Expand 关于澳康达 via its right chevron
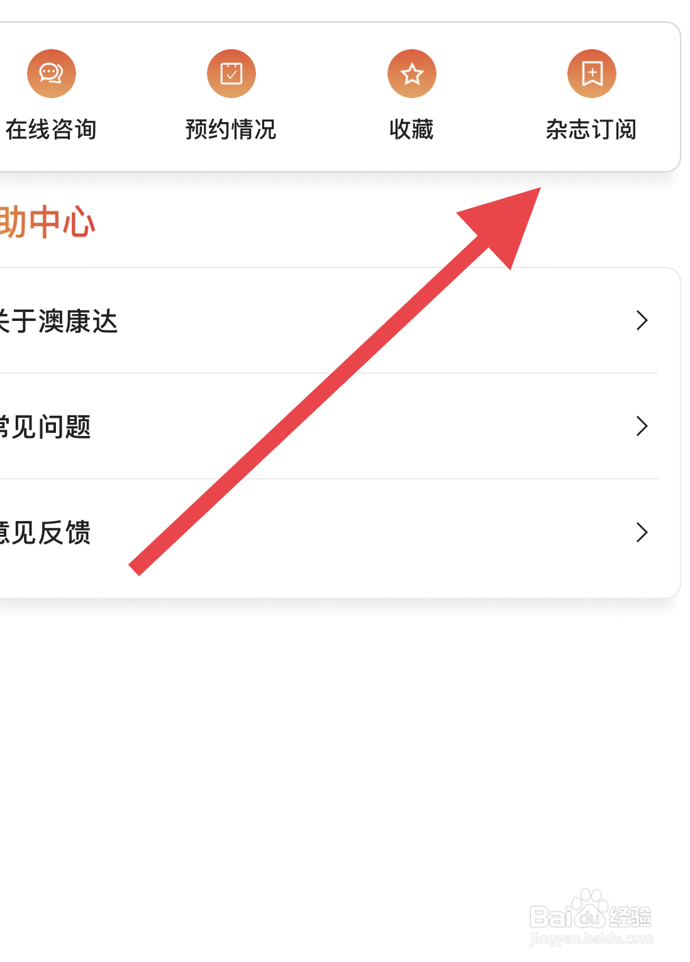Viewport: 690px width, 962px height. click(642, 320)
